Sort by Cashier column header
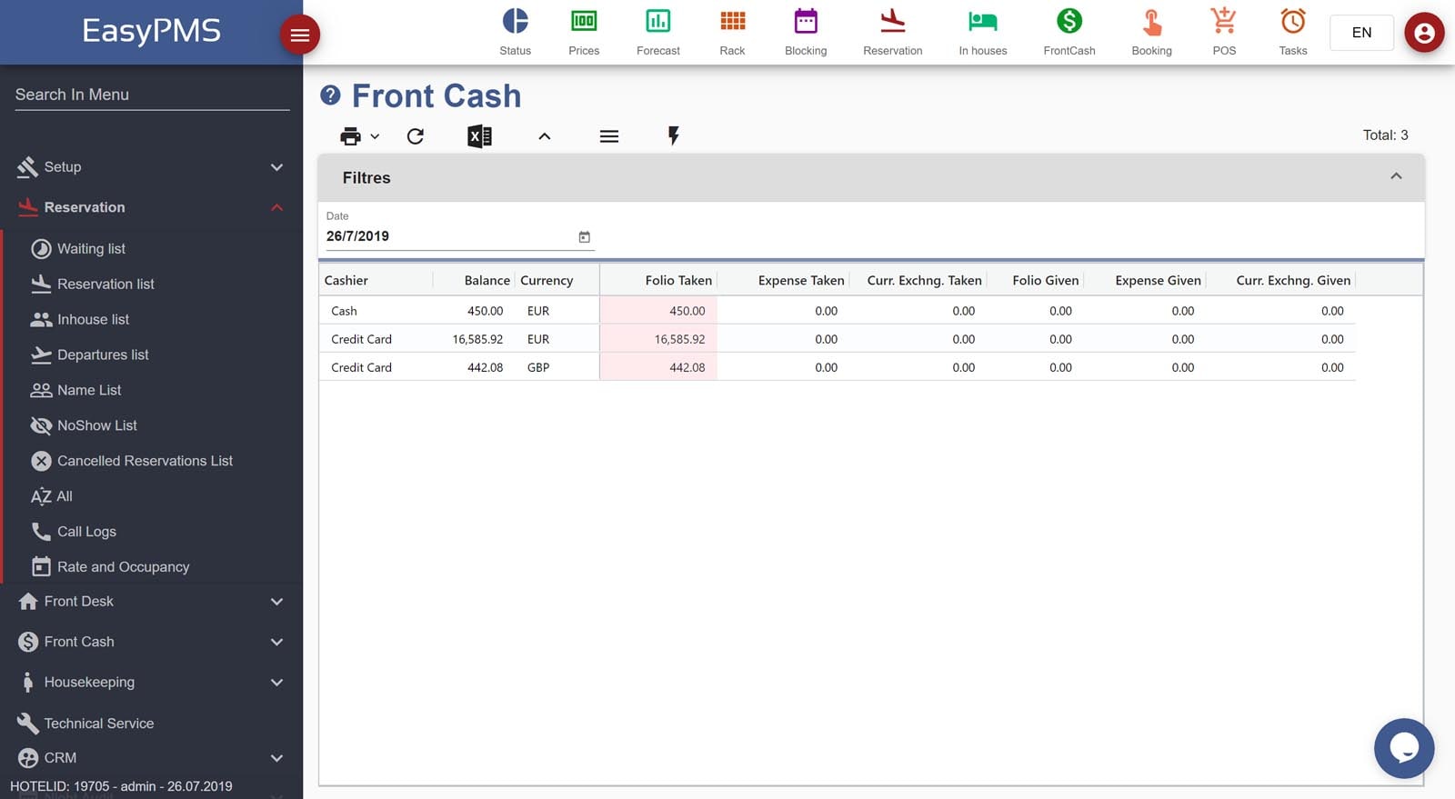This screenshot has height=799, width=1455. 346,281
